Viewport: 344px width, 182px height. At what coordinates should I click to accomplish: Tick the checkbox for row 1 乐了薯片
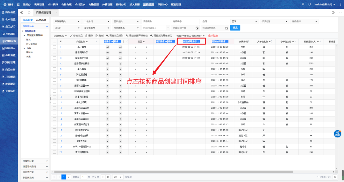pos(54,47)
